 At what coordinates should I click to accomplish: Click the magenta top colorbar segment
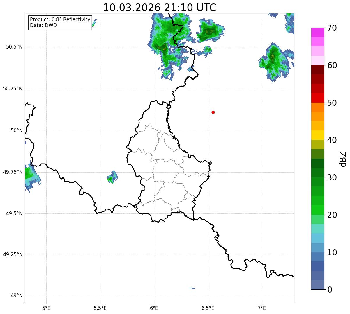(318, 32)
